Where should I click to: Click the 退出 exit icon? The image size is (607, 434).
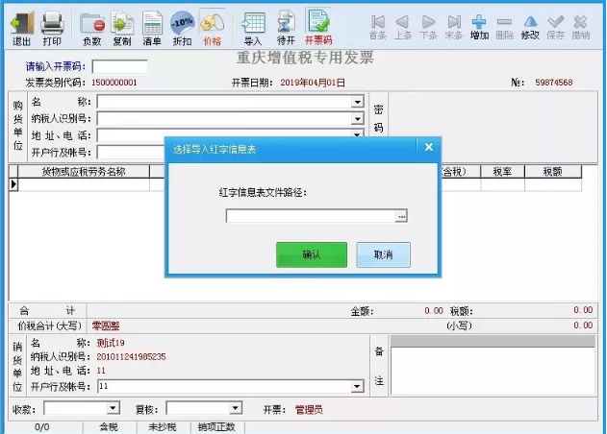point(21,28)
